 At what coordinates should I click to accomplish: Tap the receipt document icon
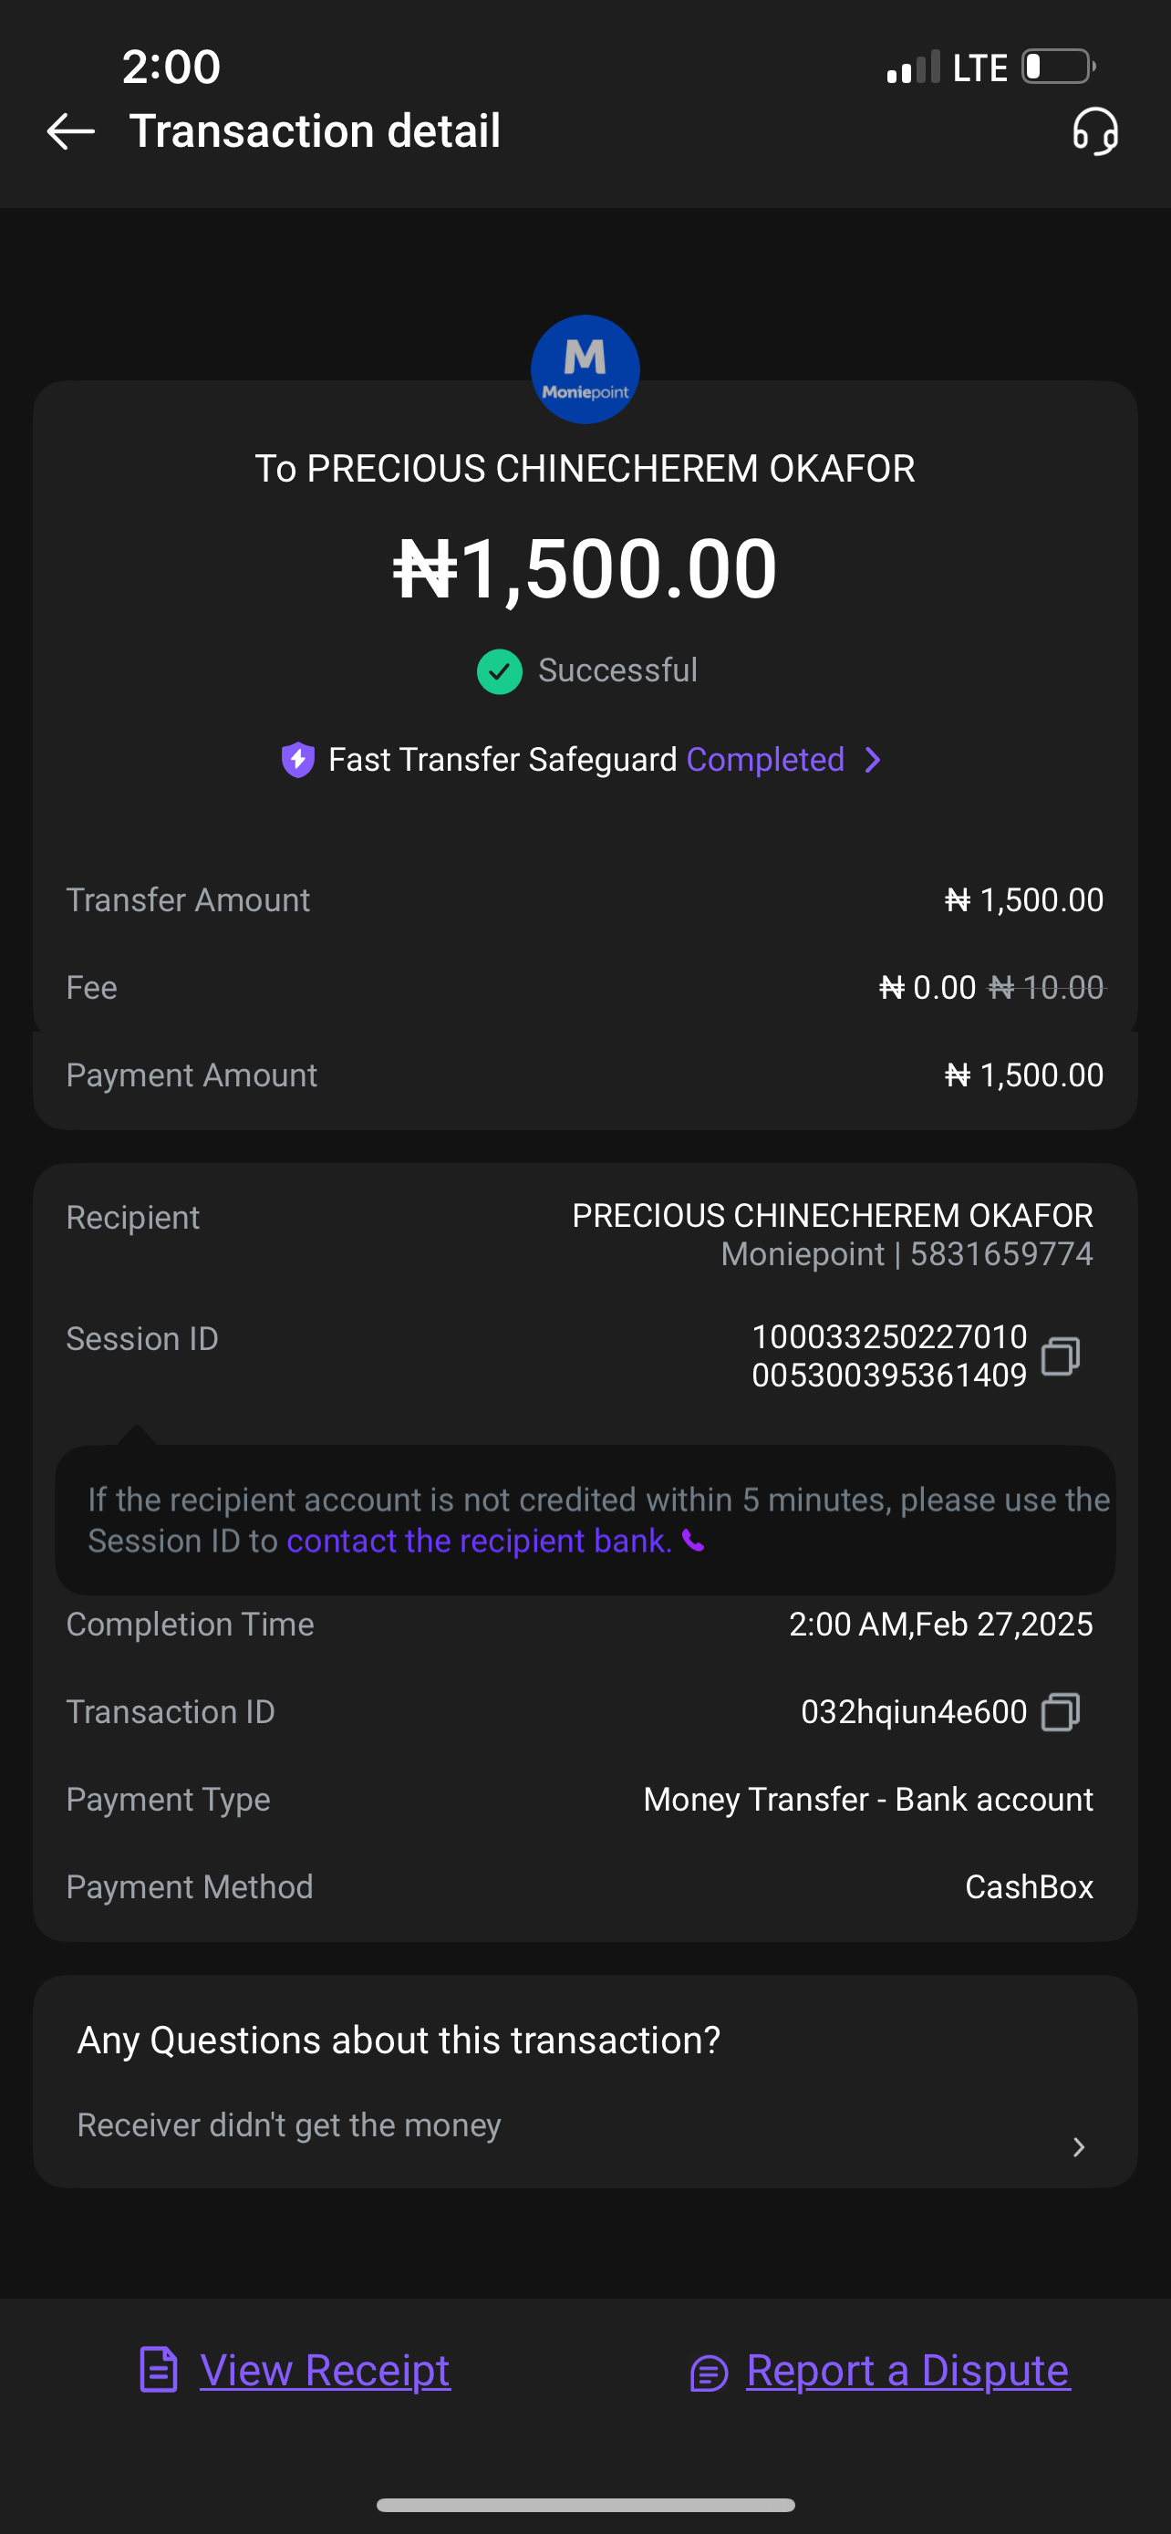[x=159, y=2370]
